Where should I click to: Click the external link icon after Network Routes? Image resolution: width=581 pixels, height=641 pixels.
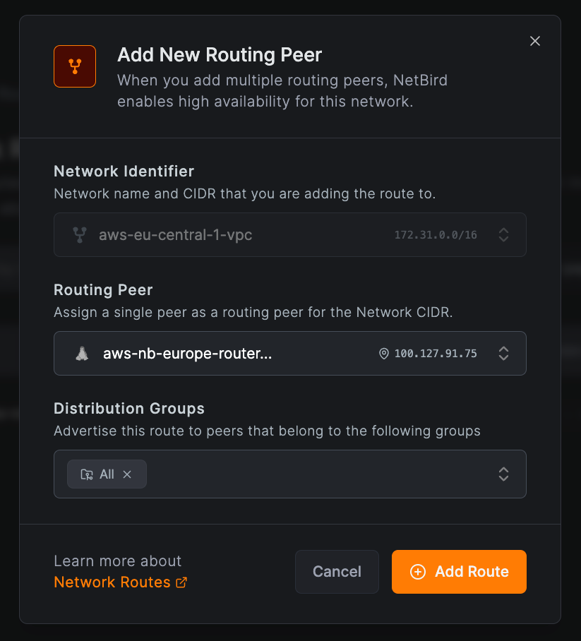[x=181, y=582]
